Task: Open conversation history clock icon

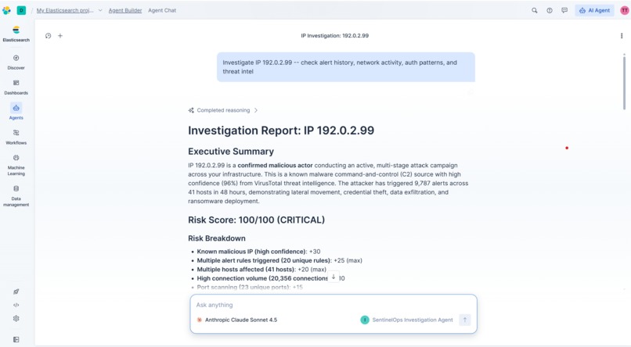Action: [49, 36]
